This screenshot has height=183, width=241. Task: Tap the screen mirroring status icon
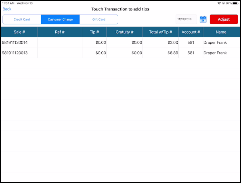tap(223, 3)
